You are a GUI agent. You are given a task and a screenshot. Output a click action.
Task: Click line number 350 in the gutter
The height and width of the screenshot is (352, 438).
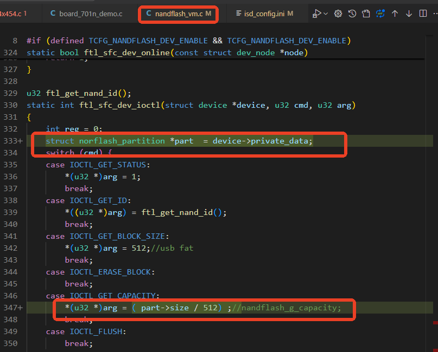point(11,343)
